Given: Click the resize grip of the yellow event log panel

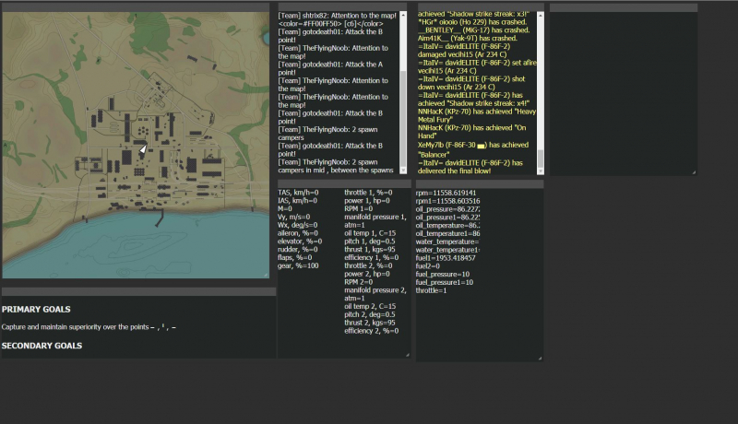Looking at the screenshot, I should coord(542,172).
